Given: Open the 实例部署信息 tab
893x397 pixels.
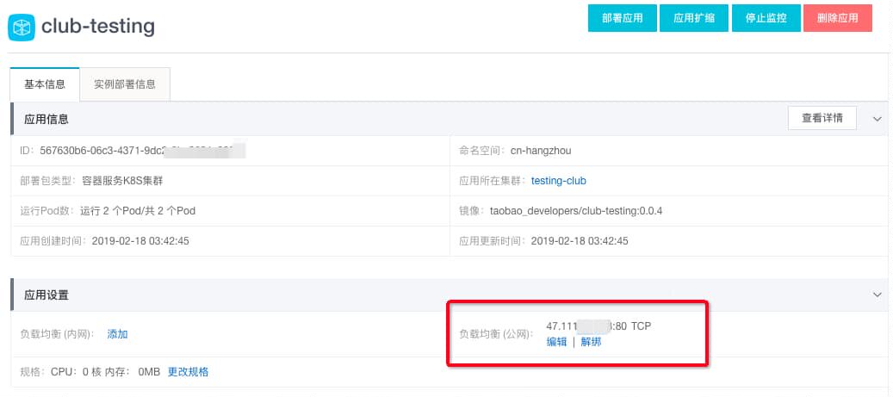Looking at the screenshot, I should (125, 84).
